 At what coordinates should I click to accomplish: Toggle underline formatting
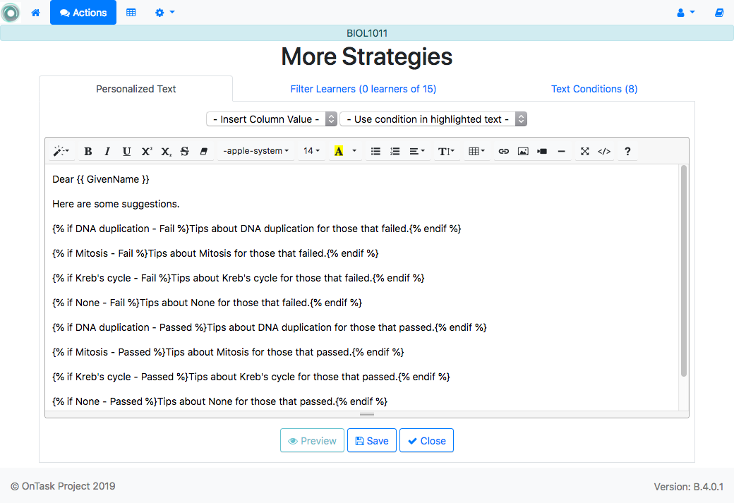click(x=126, y=151)
